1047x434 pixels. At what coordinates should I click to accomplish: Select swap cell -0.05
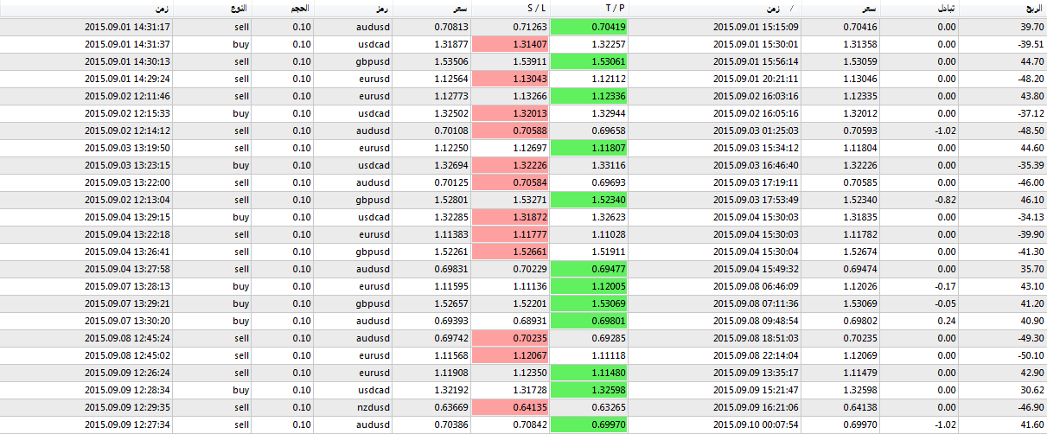click(x=945, y=303)
